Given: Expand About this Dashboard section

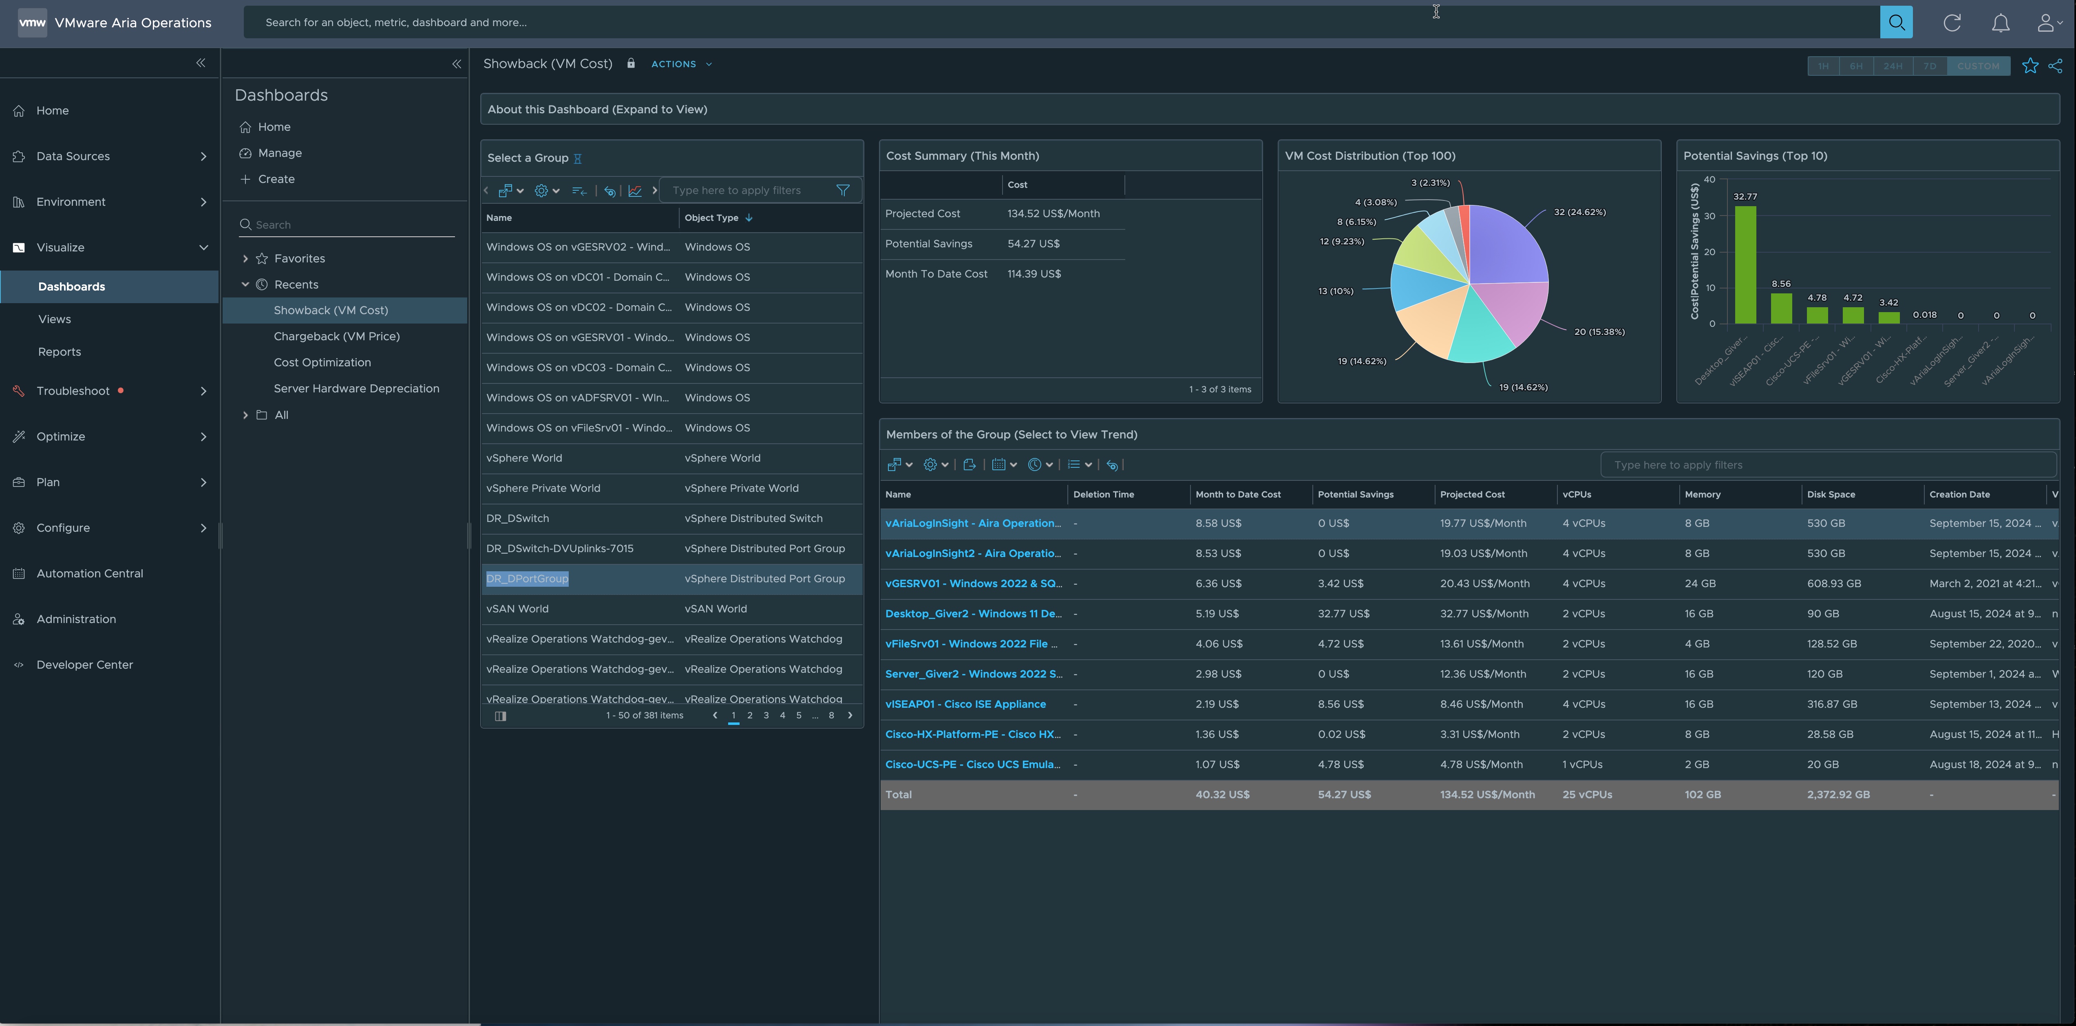Looking at the screenshot, I should [1269, 110].
